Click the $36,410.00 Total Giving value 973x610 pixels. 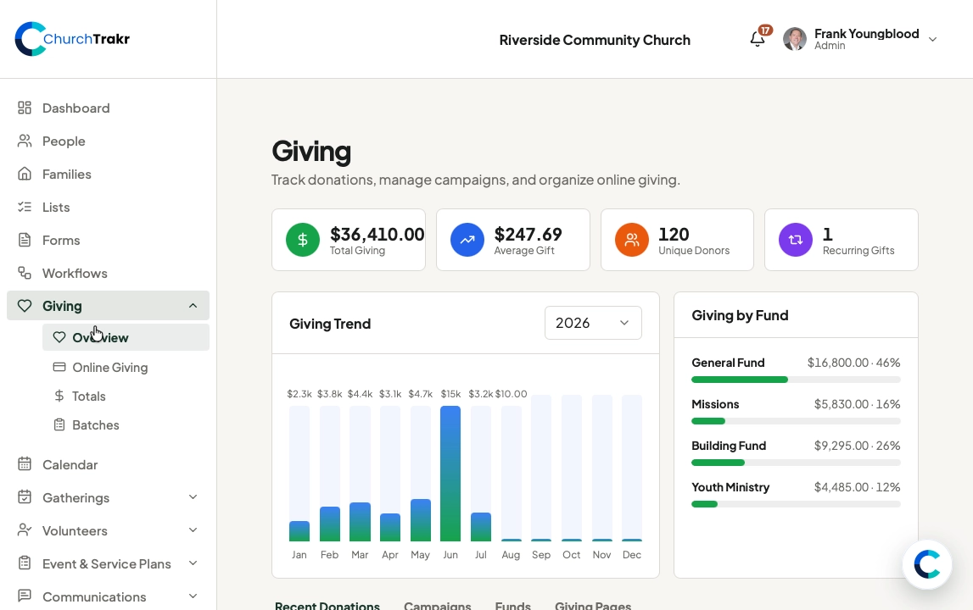click(377, 235)
